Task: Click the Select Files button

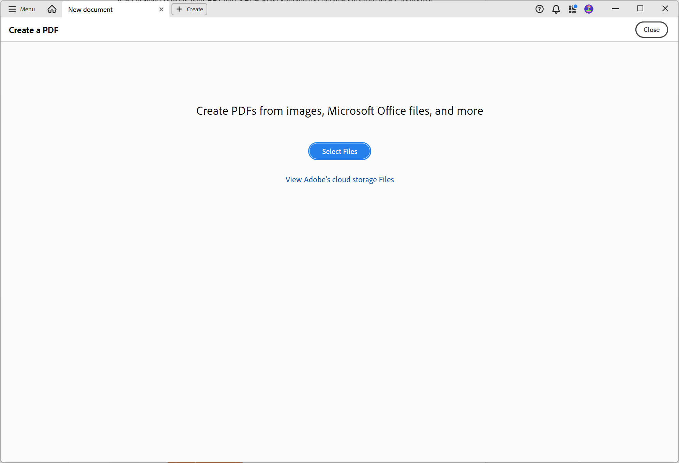Action: (339, 151)
